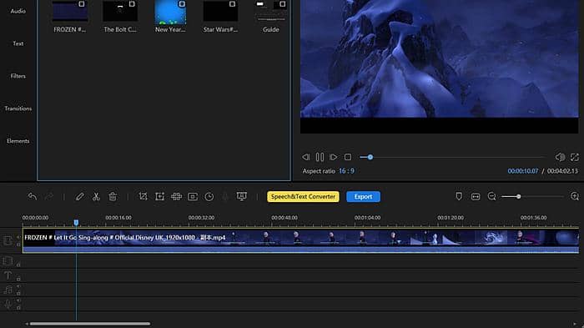This screenshot has height=328, width=584.
Task: Undo the last edit
Action: (32, 196)
